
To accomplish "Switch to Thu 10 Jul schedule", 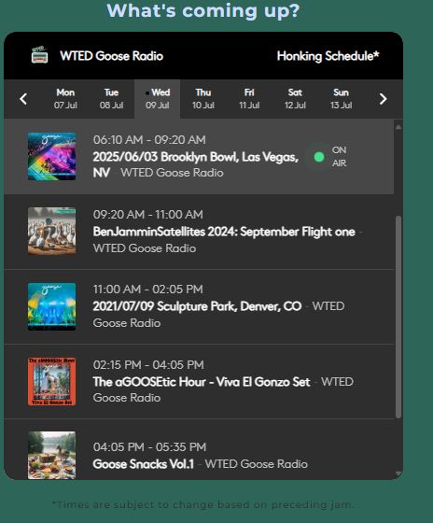I will pos(203,99).
